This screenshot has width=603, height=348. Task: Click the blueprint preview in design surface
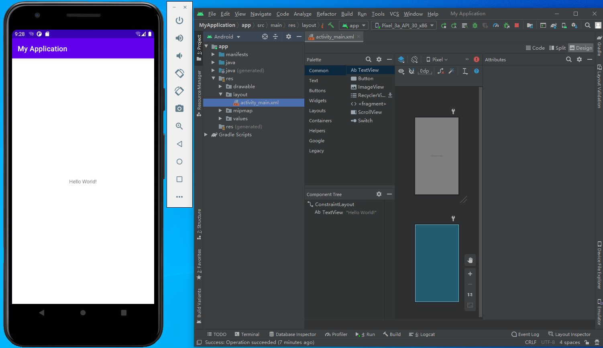437,263
